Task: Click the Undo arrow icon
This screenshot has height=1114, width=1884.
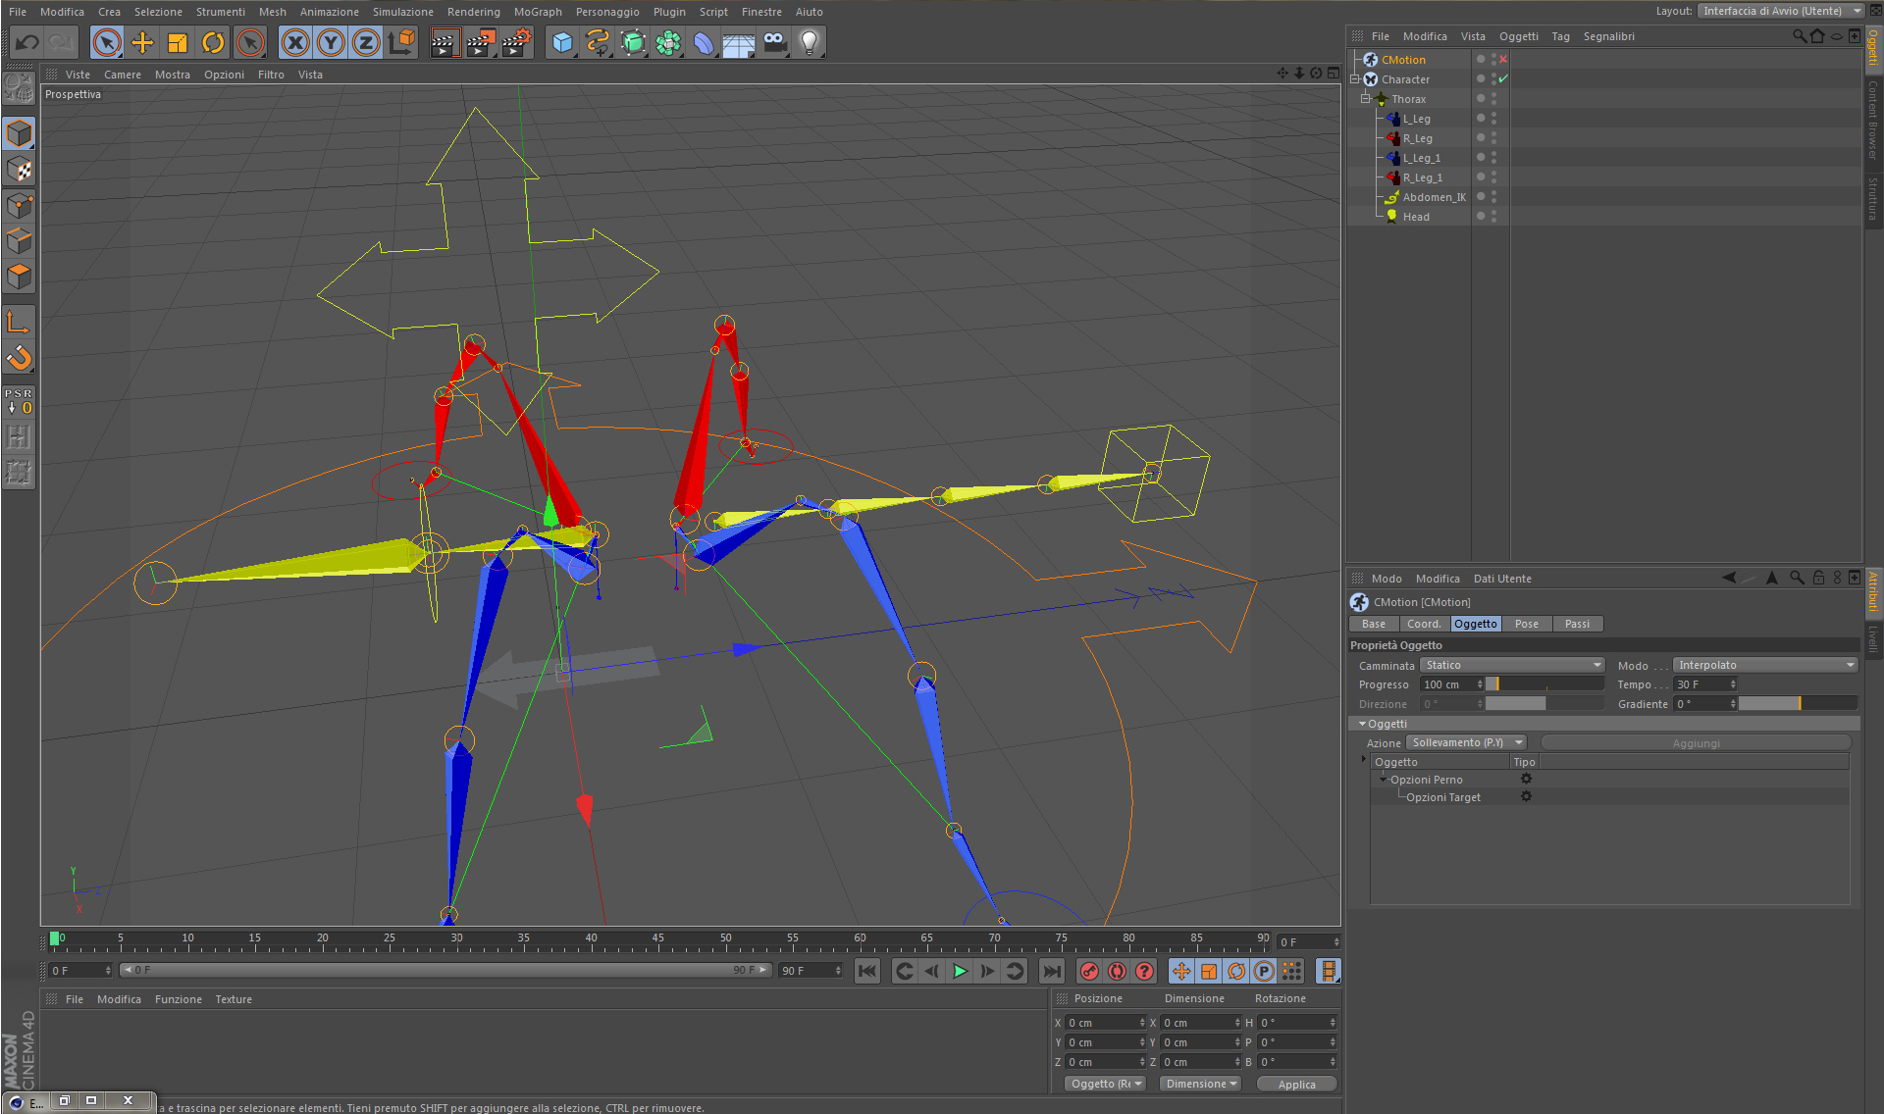Action: (x=26, y=42)
